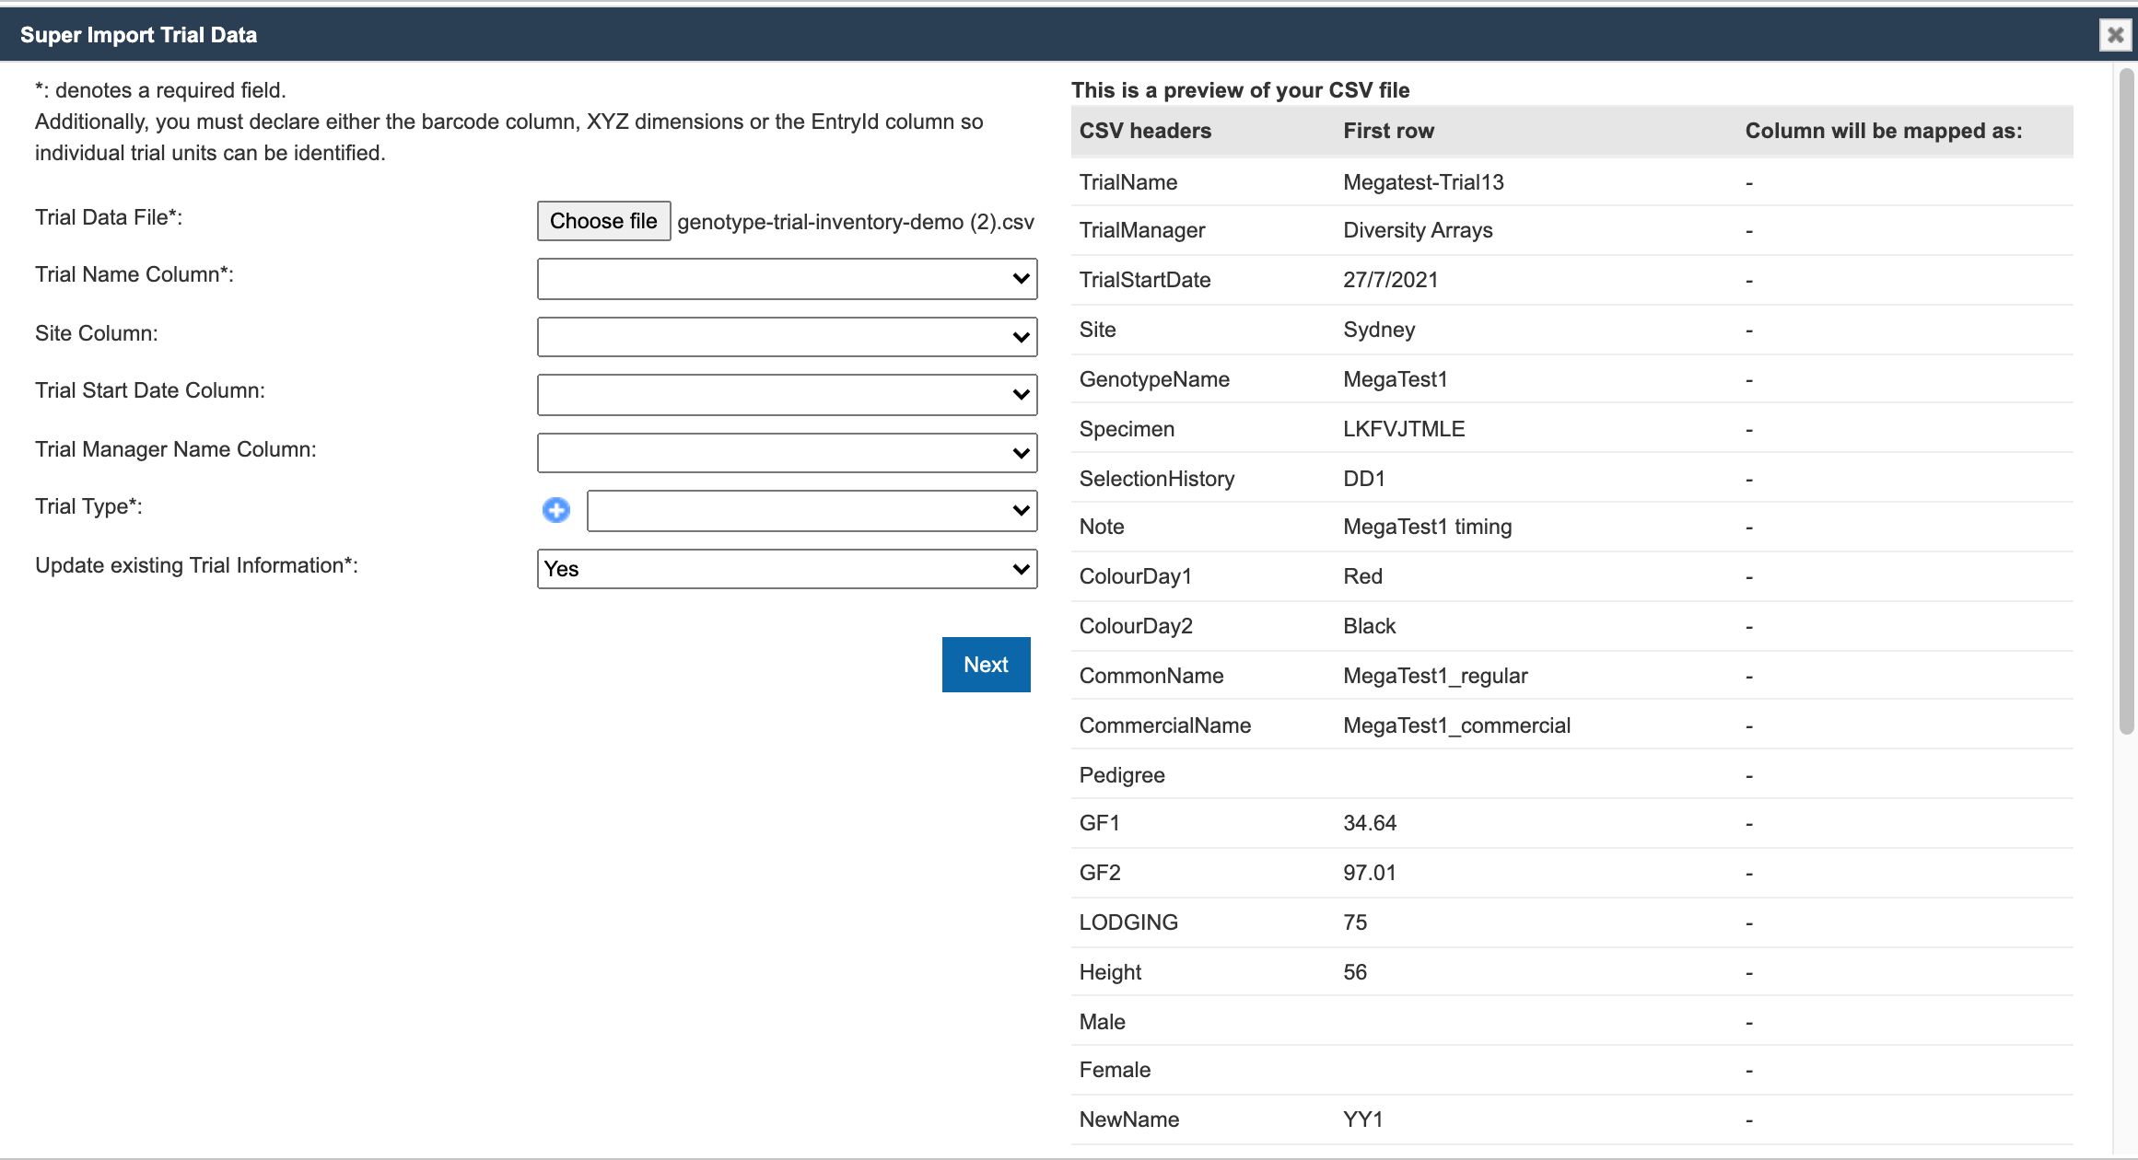Select the Site row showing Sydney

tap(1097, 330)
